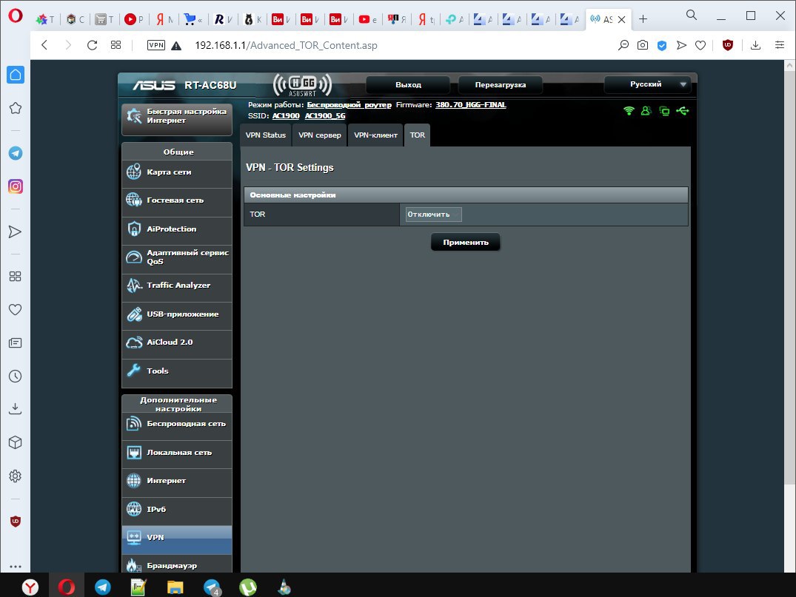Open Брандмауэр firewall settings
Viewport: 796px width, 597px height.
click(177, 564)
